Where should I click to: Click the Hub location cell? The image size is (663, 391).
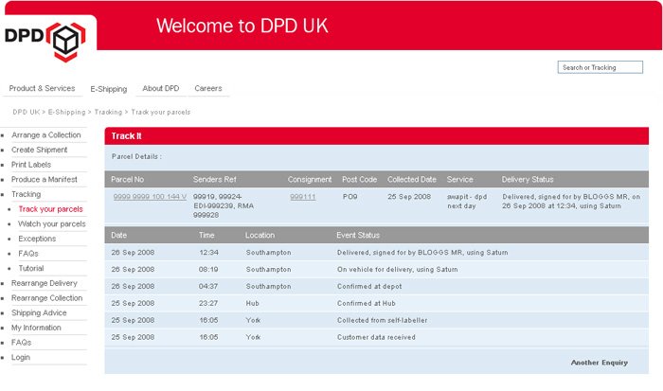coord(253,303)
